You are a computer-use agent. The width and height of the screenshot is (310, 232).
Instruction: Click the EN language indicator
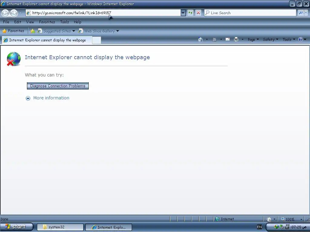[x=259, y=227]
